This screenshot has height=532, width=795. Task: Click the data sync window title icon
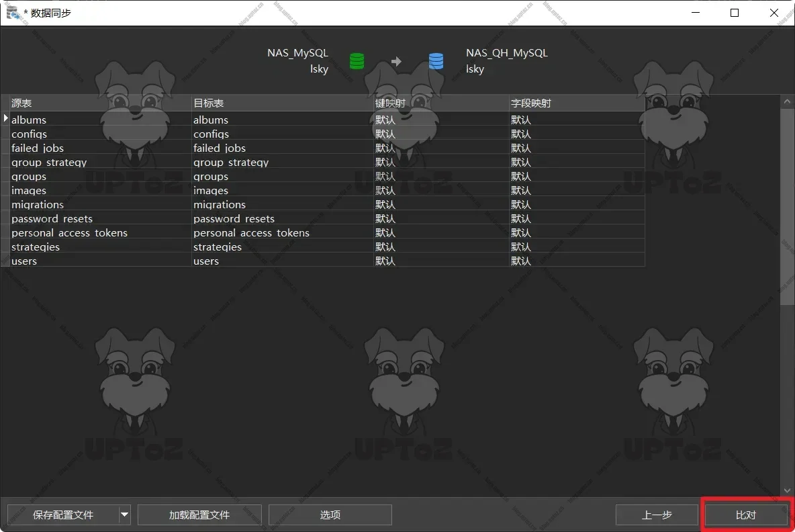(13, 13)
